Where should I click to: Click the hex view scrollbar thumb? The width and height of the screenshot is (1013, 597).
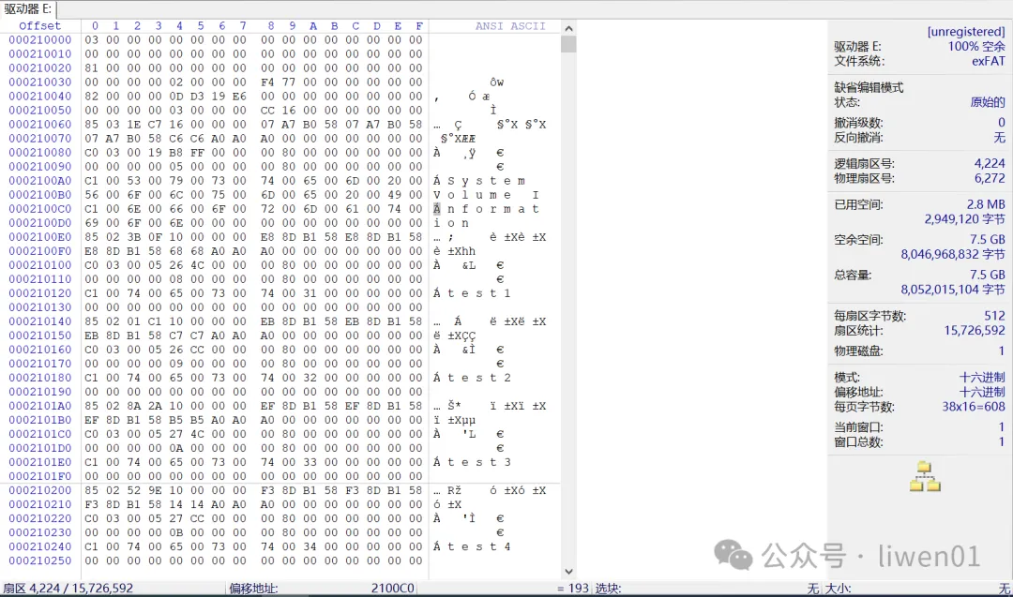point(568,44)
